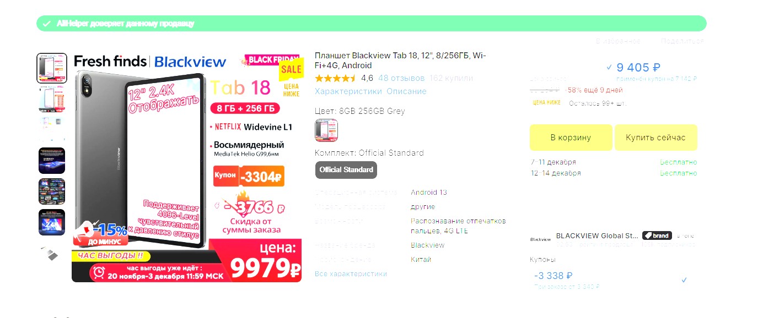Choose the 8GB 256GB Grey color swatch
Screen dimensions: 763x318
click(x=326, y=130)
